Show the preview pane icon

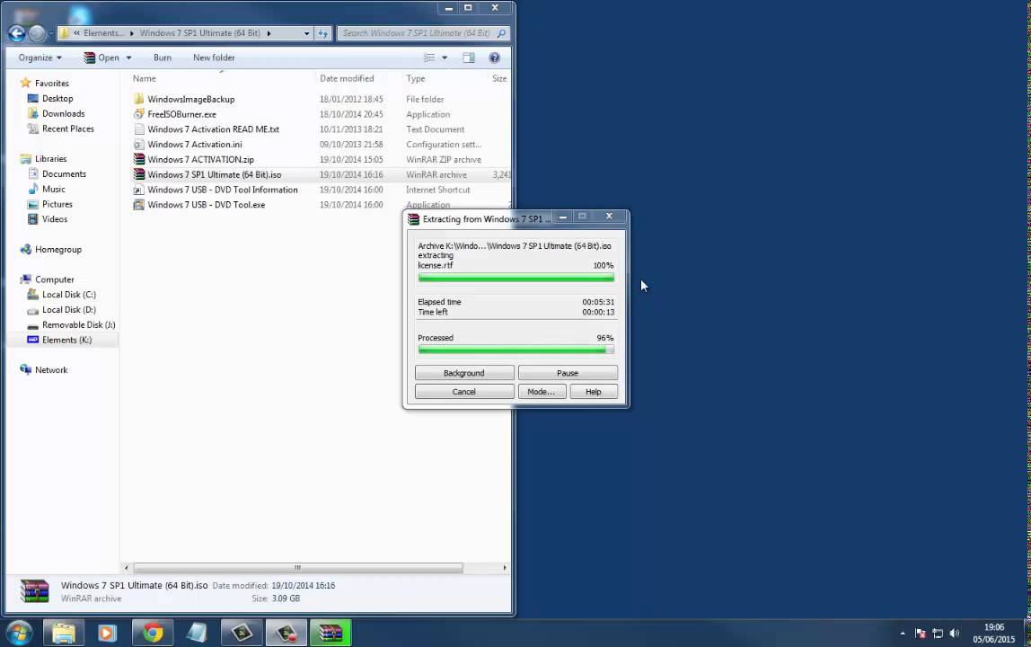[468, 58]
